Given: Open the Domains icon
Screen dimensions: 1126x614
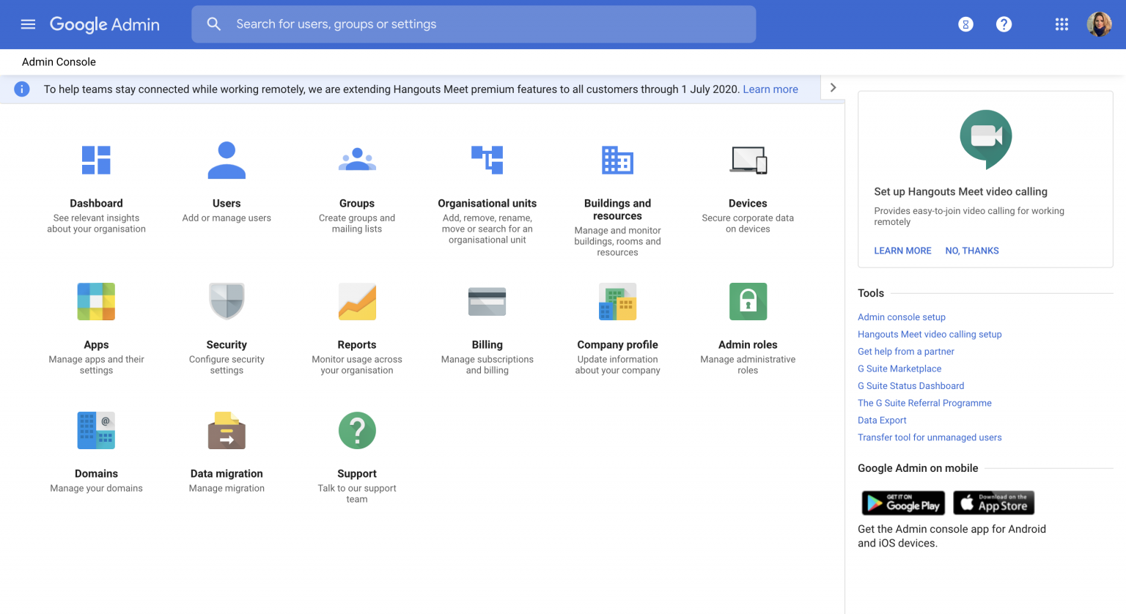Looking at the screenshot, I should pyautogui.click(x=96, y=430).
